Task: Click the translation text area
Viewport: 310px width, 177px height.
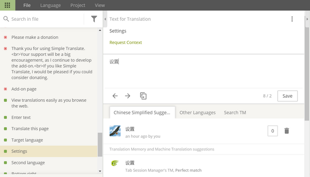Action: pos(203,71)
